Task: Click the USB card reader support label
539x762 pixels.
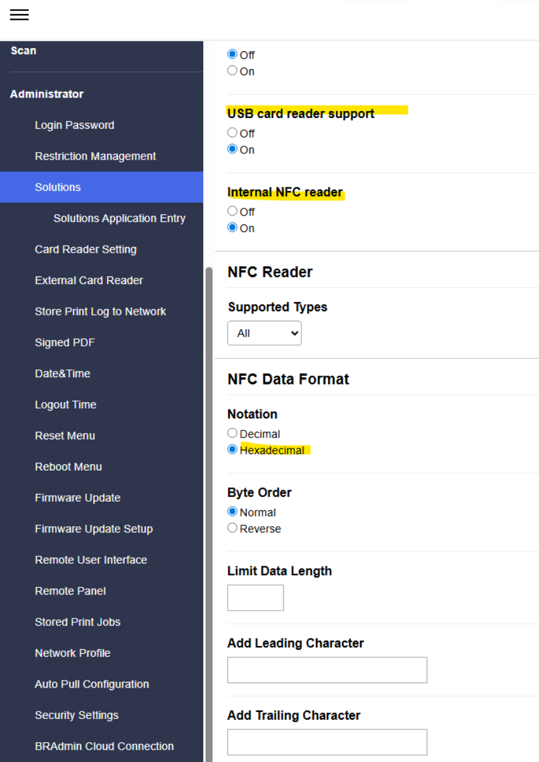Action: (x=301, y=114)
